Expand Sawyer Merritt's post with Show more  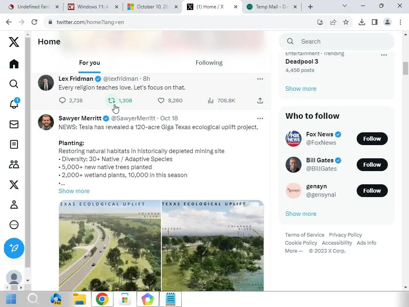(74, 191)
